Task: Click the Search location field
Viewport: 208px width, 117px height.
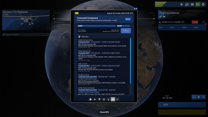Action: [x=26, y=34]
